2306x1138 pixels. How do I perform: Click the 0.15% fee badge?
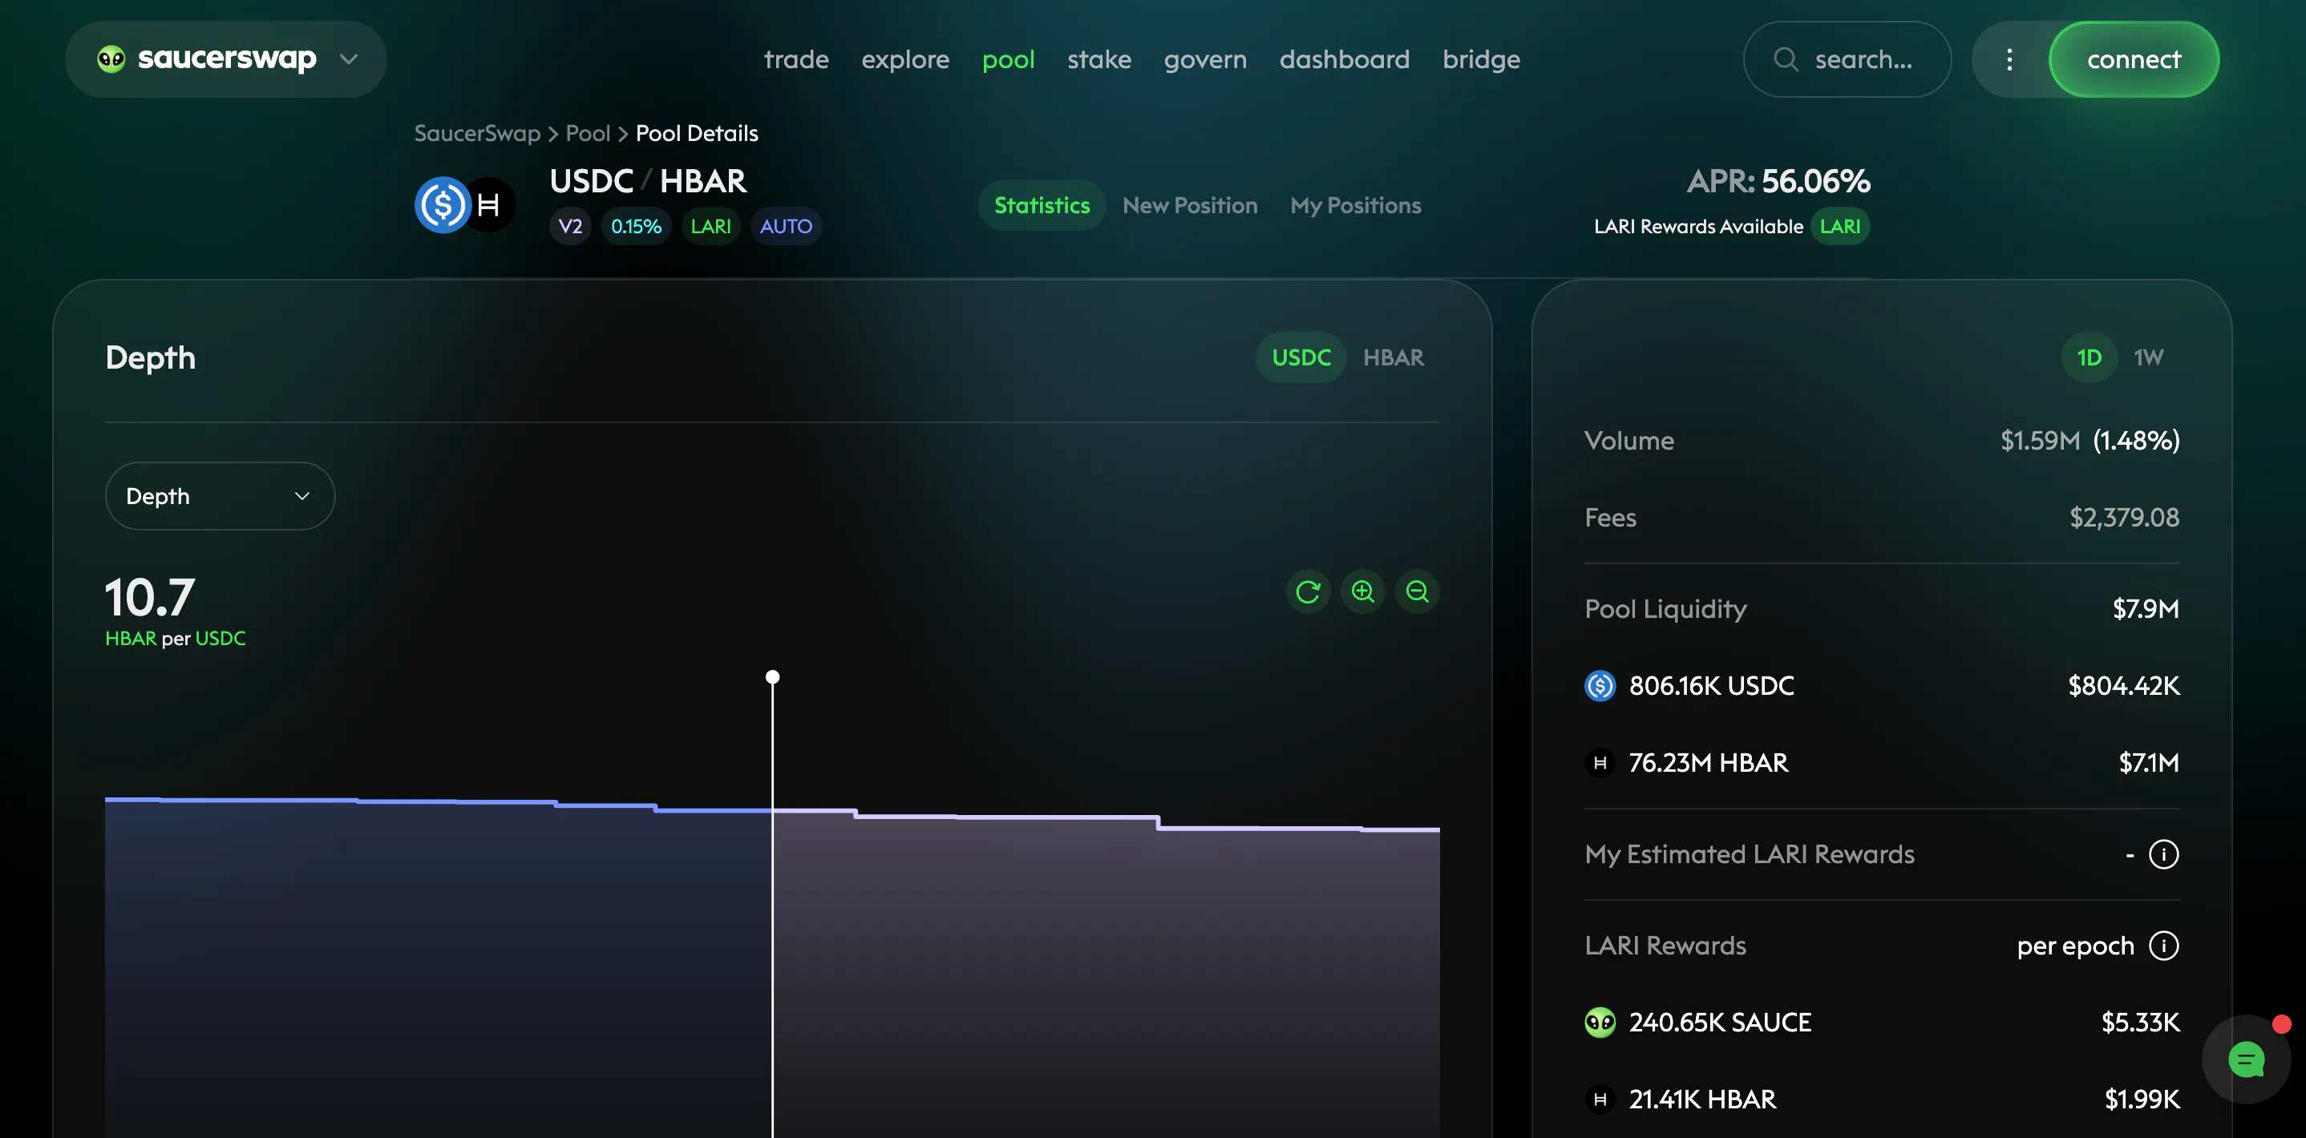636,226
